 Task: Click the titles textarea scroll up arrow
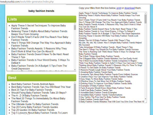[x=146, y=13]
